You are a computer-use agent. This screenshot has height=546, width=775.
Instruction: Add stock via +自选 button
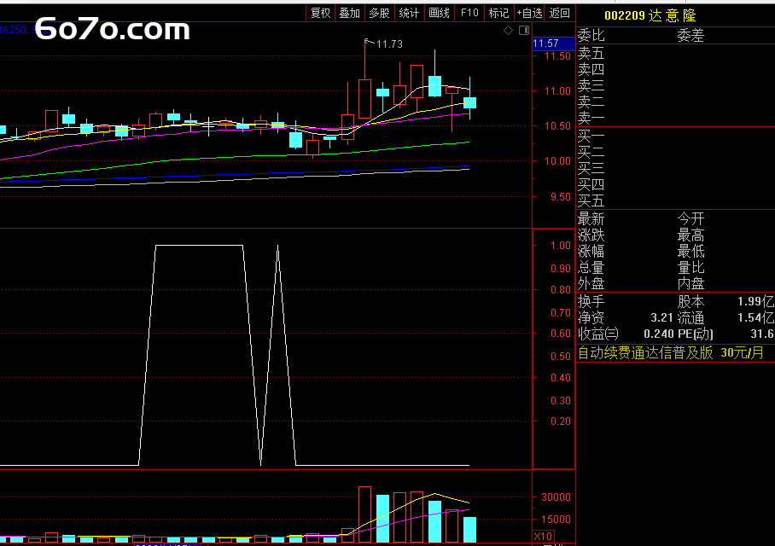click(x=529, y=14)
